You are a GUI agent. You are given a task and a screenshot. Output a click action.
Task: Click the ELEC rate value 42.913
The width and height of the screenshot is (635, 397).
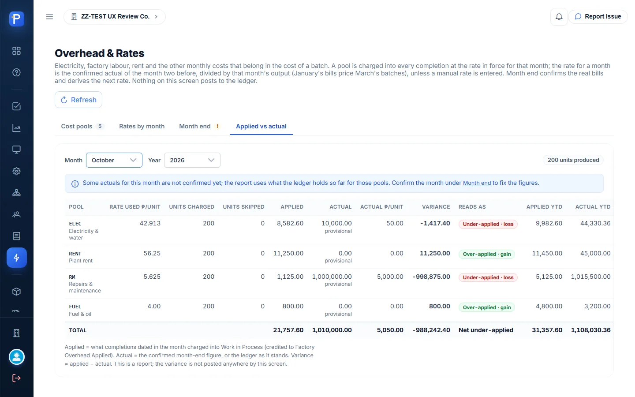150,223
